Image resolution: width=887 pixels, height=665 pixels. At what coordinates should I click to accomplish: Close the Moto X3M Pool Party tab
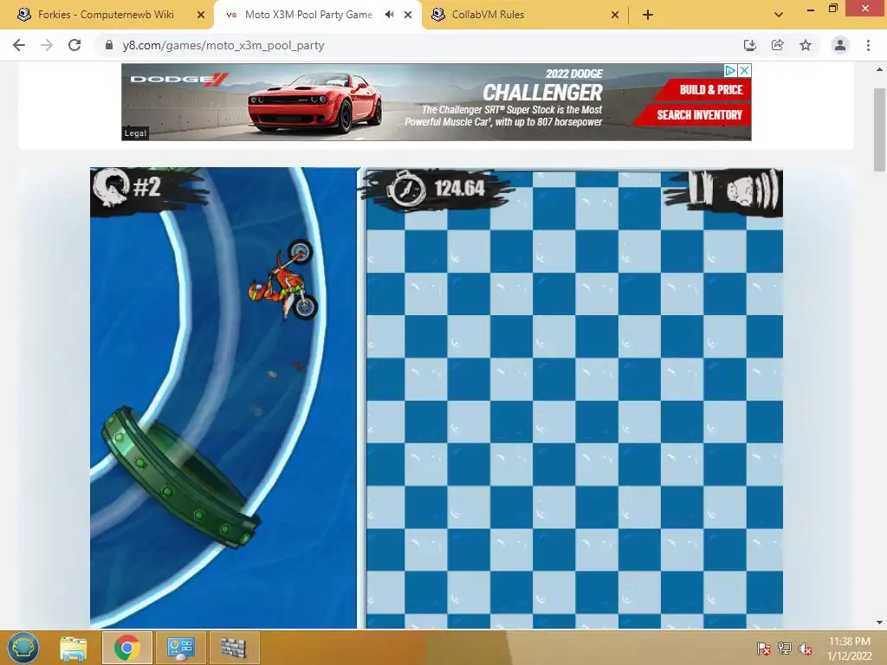(x=408, y=15)
